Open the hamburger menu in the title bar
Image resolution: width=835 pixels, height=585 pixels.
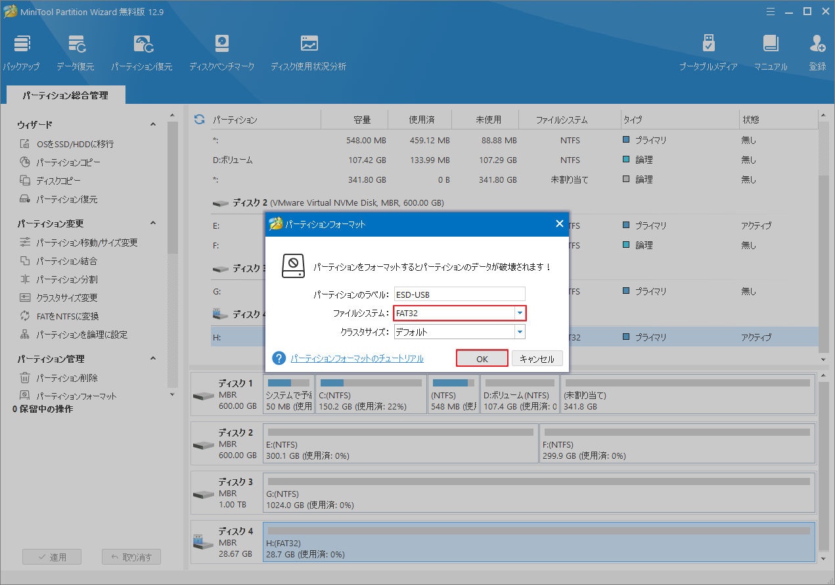coord(769,11)
